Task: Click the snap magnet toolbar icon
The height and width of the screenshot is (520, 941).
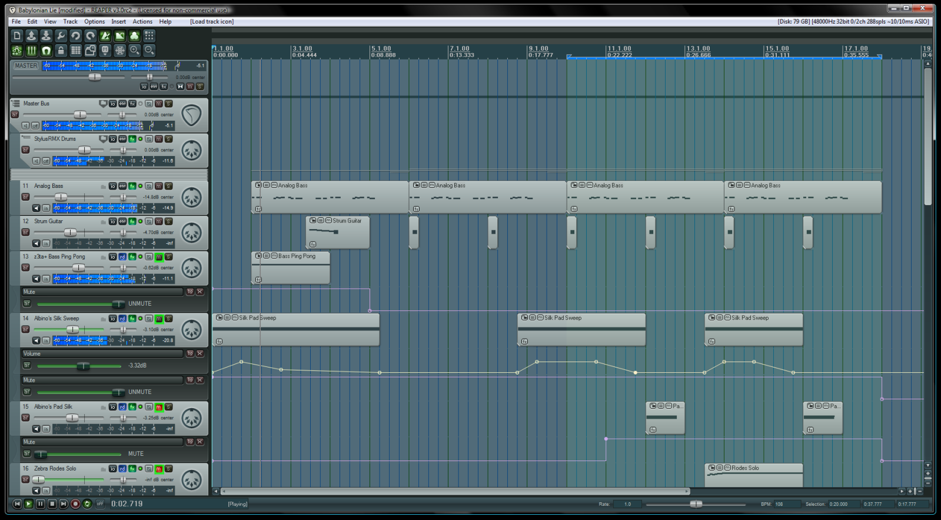Action: (46, 51)
